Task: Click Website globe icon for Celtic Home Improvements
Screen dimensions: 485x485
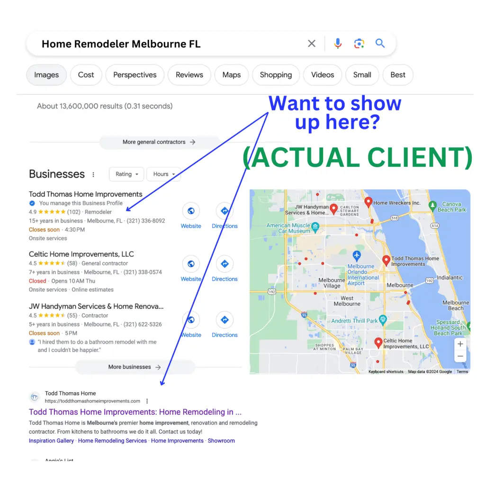Action: pos(191,264)
